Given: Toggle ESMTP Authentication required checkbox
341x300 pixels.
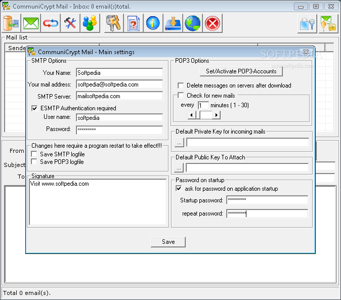Looking at the screenshot, I should point(34,108).
